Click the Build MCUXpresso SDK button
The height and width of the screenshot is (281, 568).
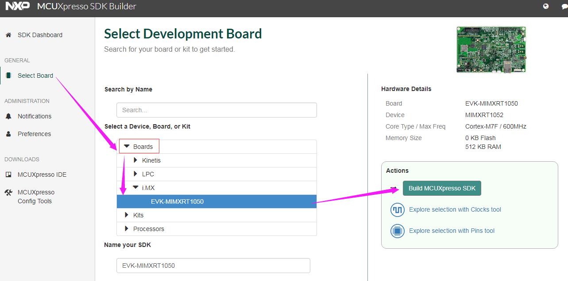coord(442,188)
